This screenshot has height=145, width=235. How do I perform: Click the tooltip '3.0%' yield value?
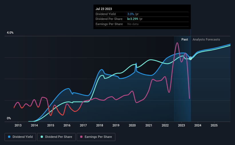coord(131,14)
